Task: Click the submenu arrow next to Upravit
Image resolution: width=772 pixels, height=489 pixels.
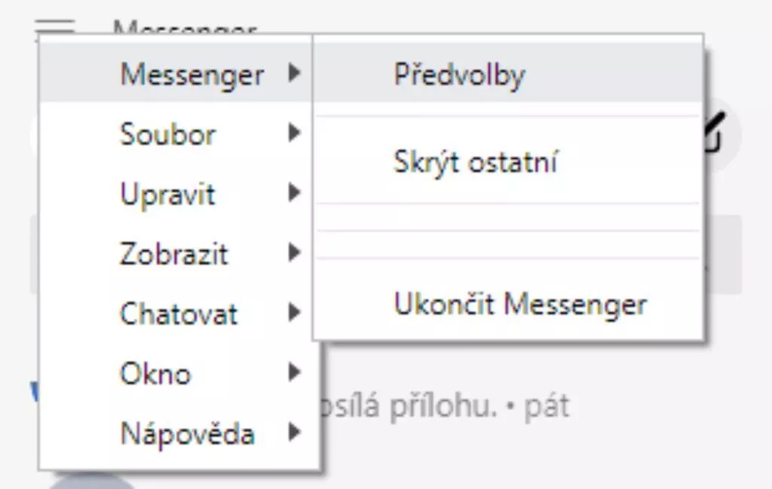Action: coord(294,193)
